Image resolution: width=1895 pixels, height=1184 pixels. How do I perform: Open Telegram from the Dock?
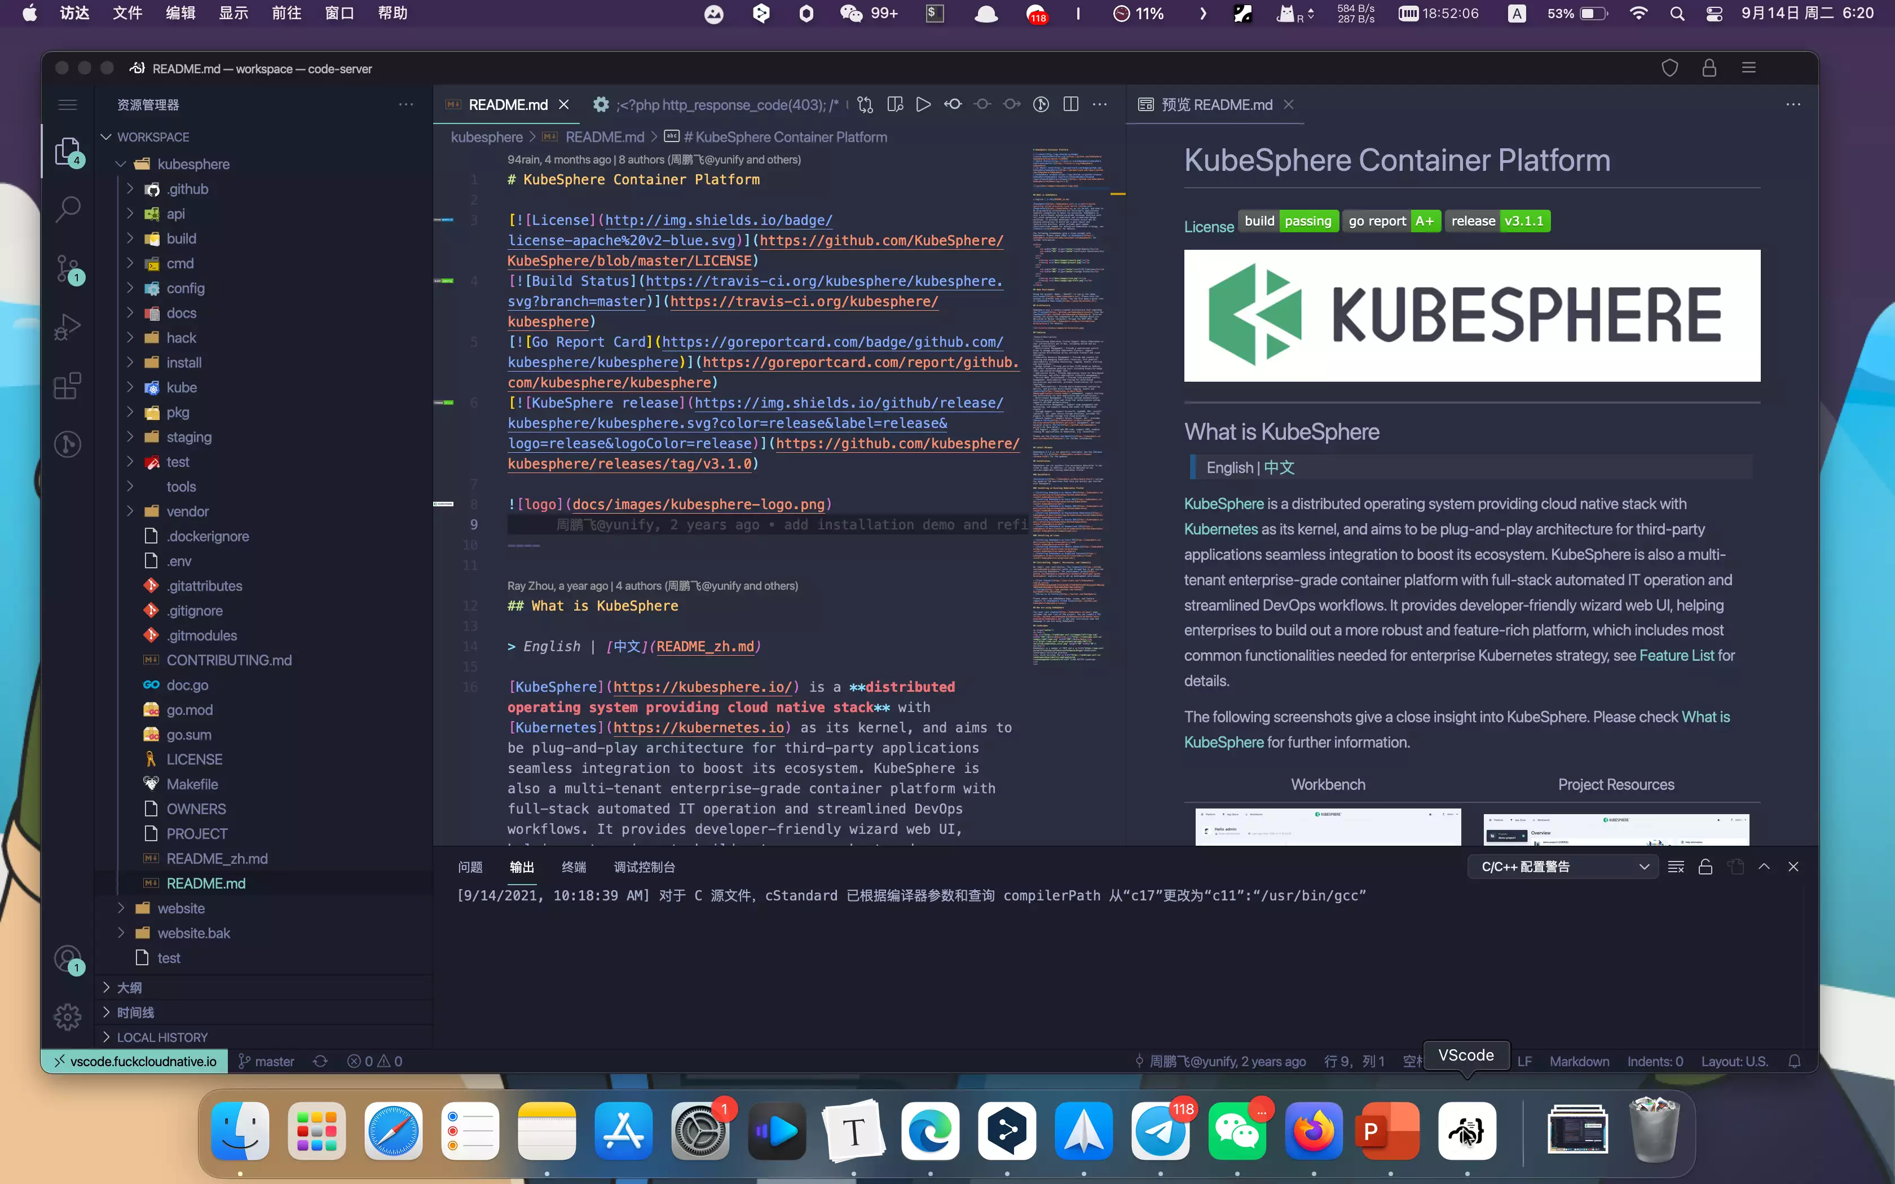[x=1161, y=1131]
